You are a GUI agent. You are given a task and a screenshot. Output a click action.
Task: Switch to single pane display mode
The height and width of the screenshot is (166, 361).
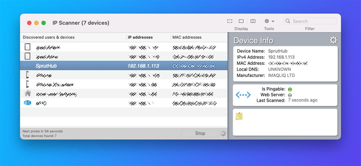[241, 21]
